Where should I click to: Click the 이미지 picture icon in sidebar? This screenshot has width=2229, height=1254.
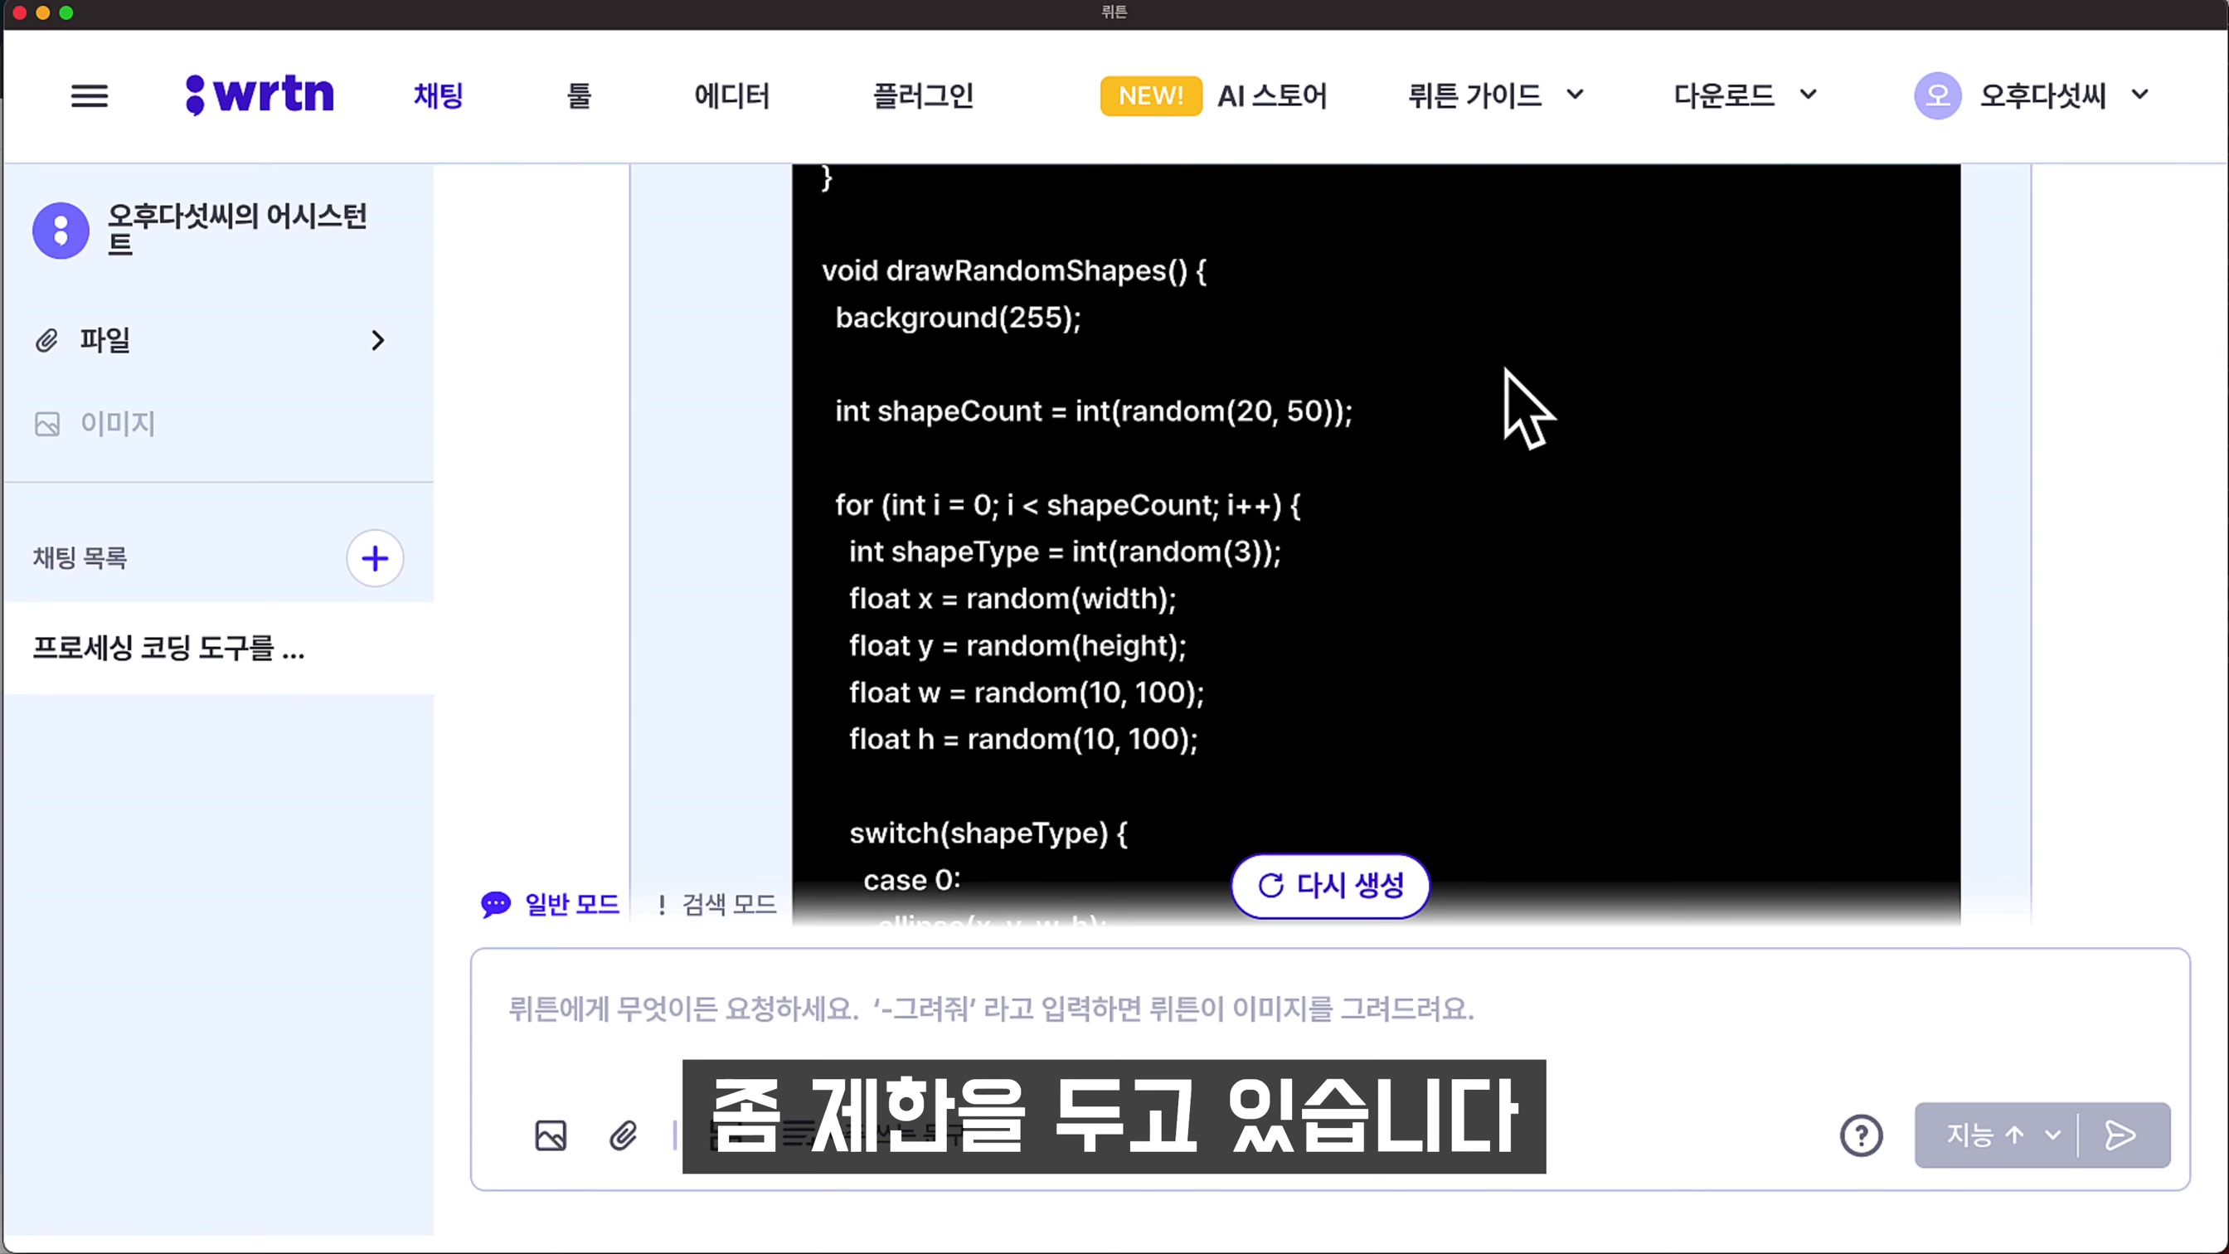point(46,424)
